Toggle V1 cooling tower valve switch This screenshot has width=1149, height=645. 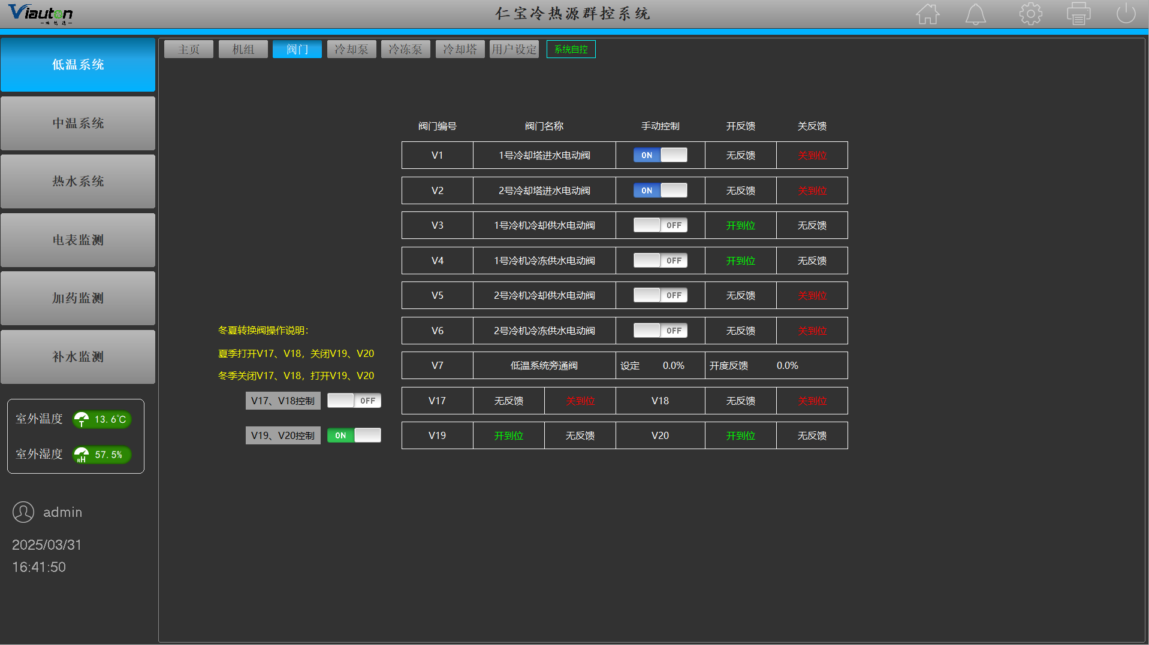point(660,155)
